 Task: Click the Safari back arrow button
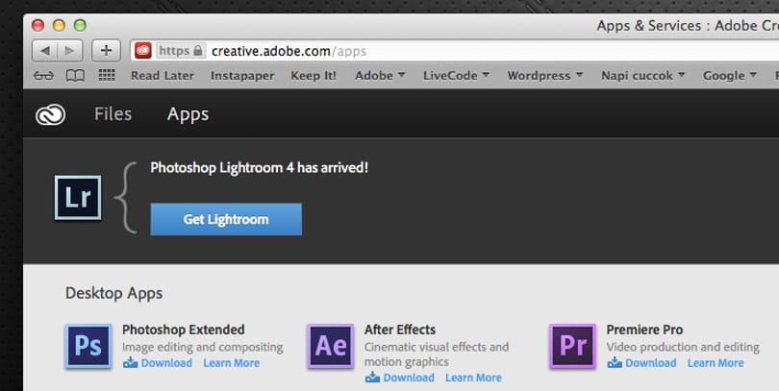click(x=45, y=51)
